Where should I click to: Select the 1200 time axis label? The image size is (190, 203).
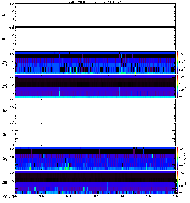coord(15,196)
